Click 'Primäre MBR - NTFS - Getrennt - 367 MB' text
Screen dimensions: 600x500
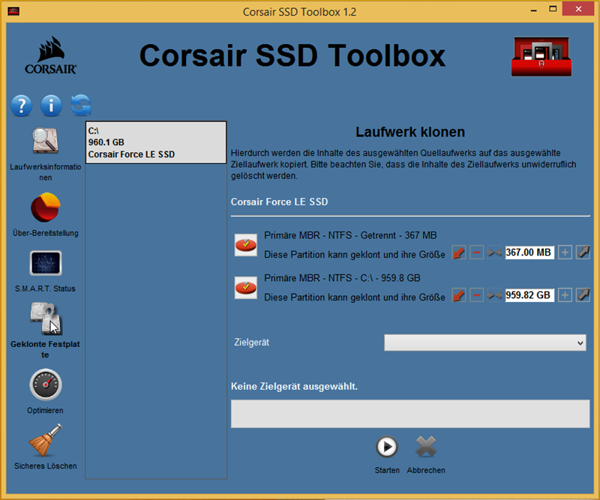point(350,235)
